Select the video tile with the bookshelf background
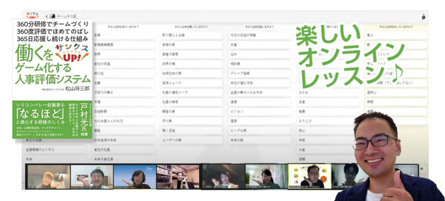This screenshot has height=201, width=445. (178, 177)
